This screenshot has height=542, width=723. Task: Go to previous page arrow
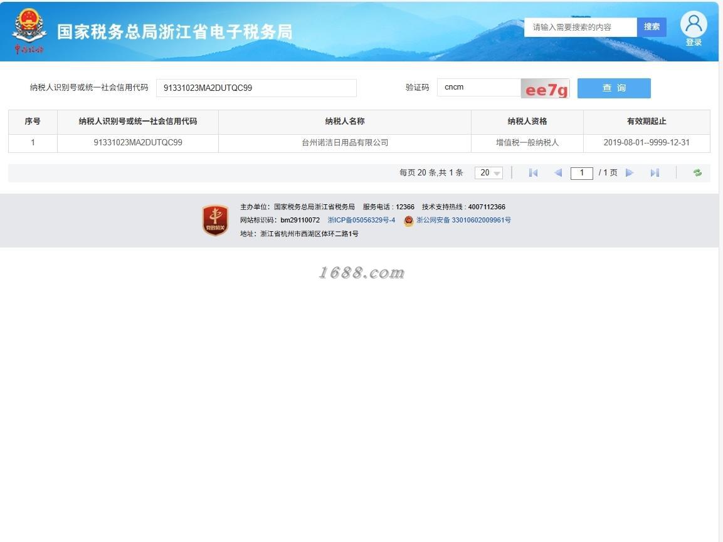[x=558, y=173]
